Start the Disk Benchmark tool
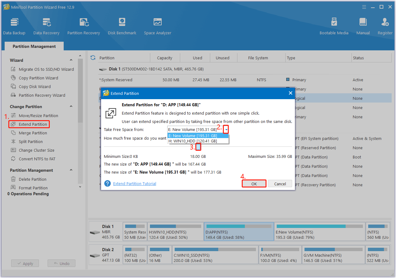The height and width of the screenshot is (278, 396). coord(122,27)
